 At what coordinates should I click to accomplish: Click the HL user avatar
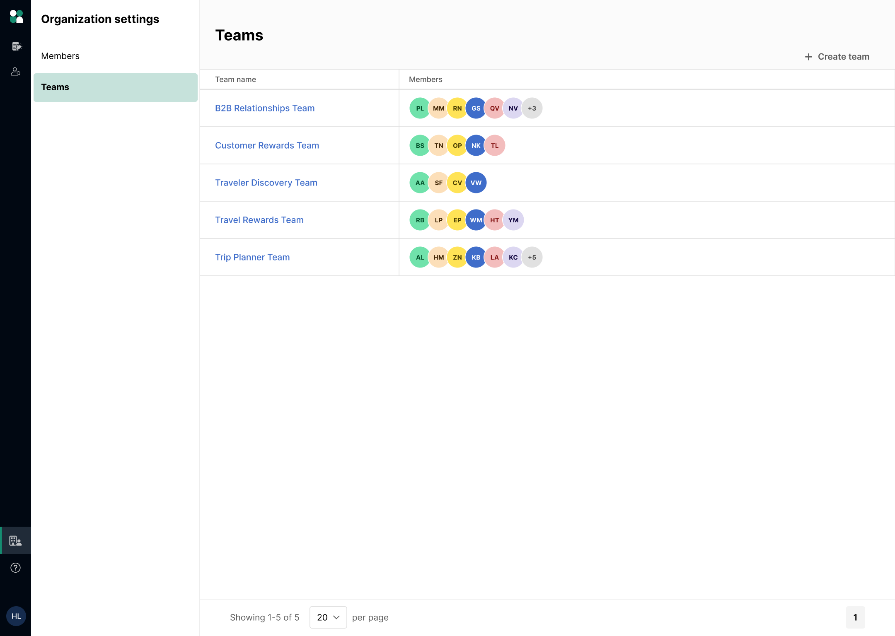click(x=16, y=616)
